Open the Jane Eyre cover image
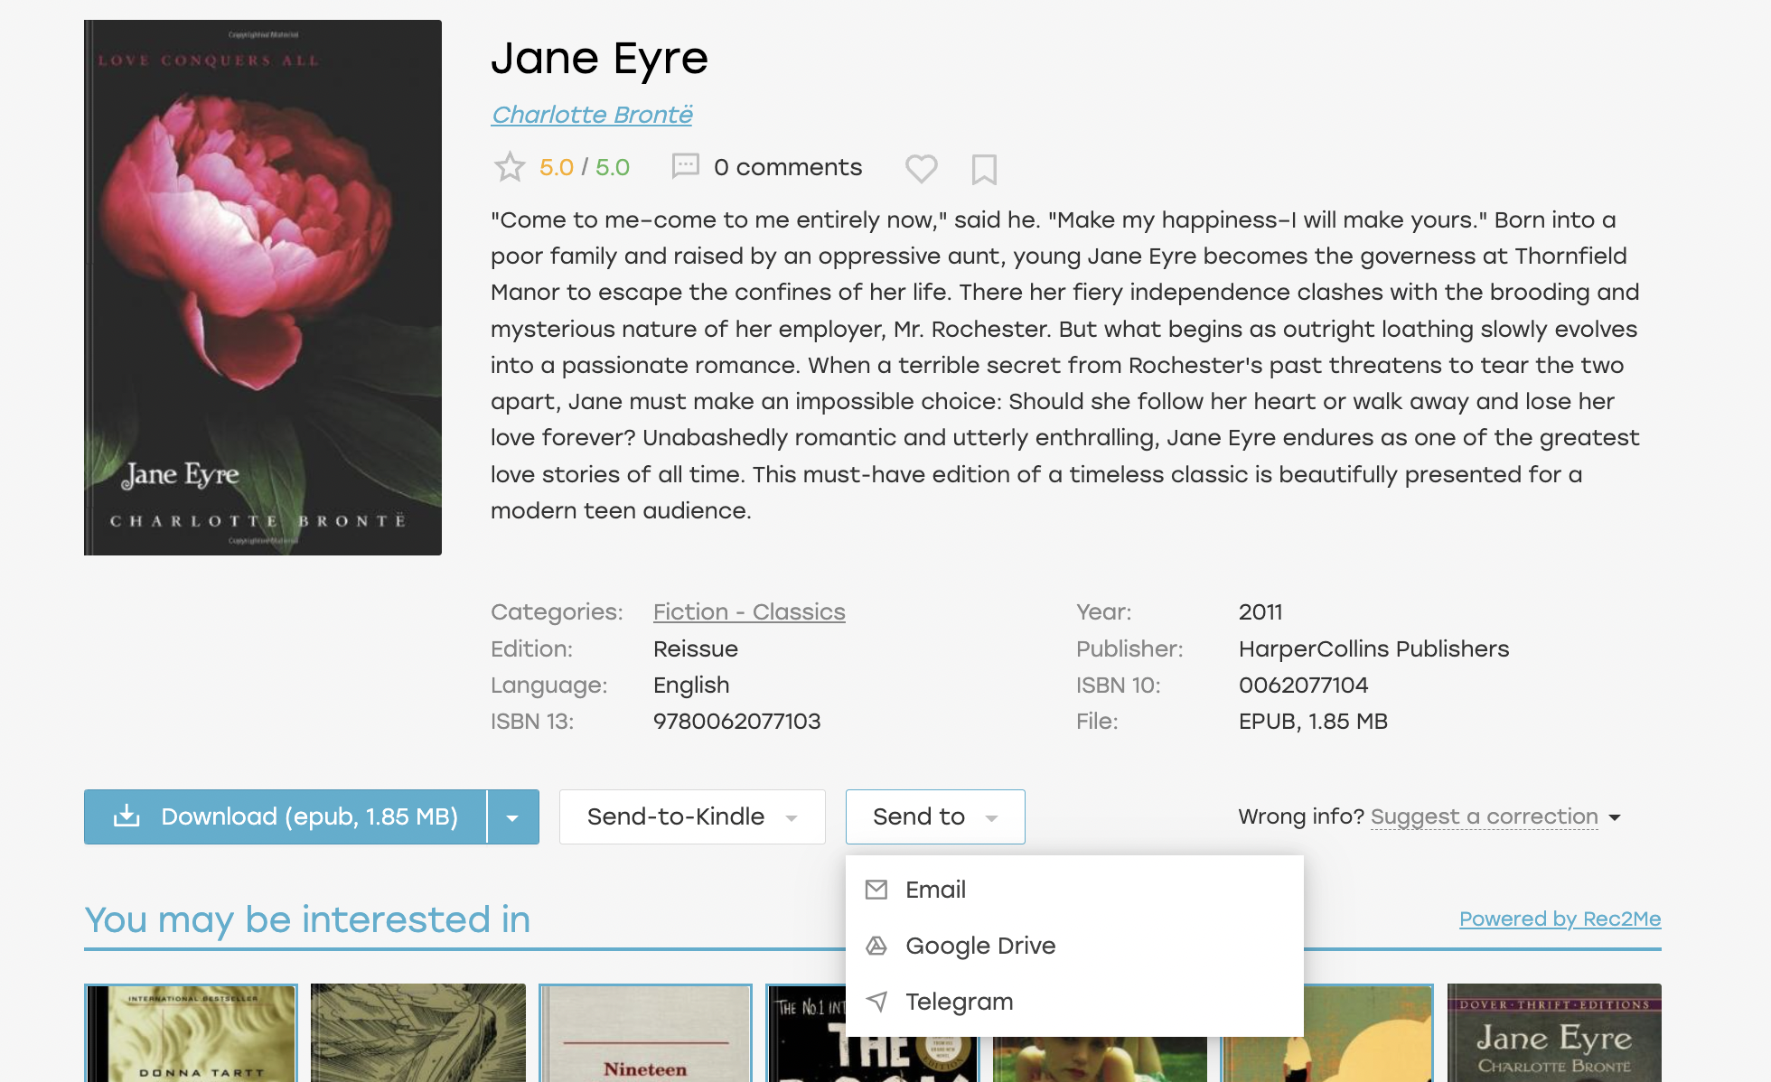 click(x=263, y=287)
